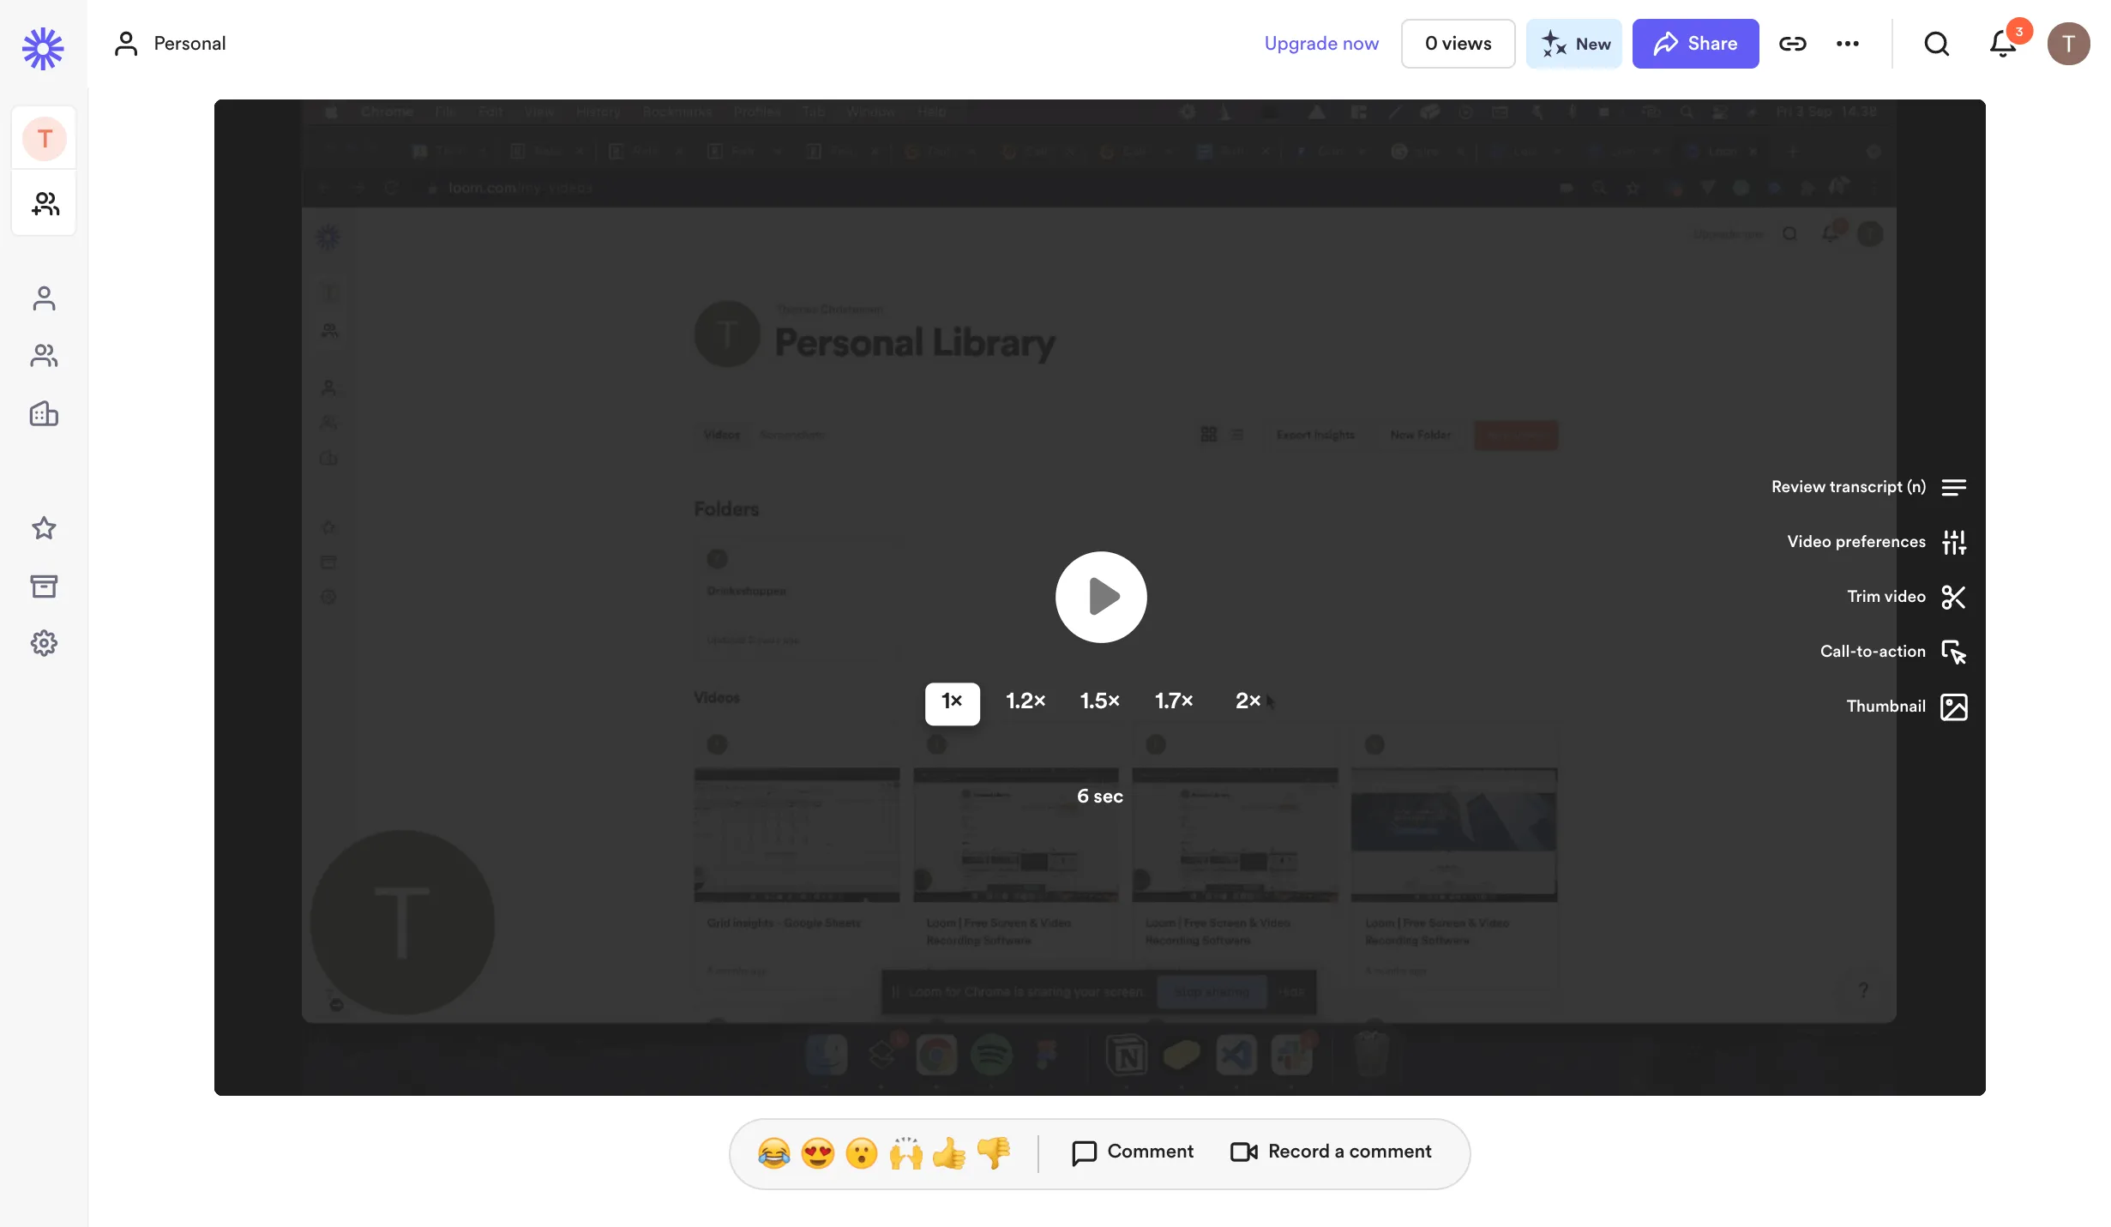Open the workspace buildings icon in sidebar
The width and height of the screenshot is (2111, 1227).
point(45,414)
